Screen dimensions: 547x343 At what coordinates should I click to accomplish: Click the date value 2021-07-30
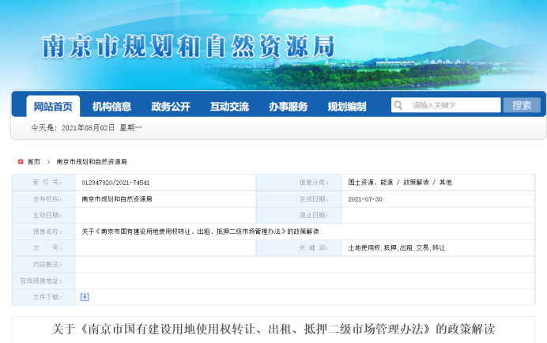click(365, 199)
